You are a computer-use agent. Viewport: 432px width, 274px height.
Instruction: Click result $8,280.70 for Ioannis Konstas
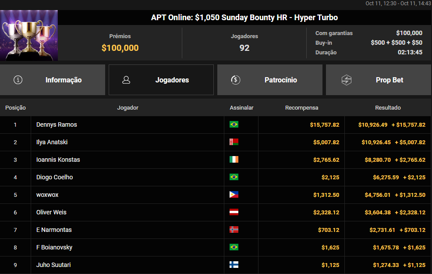pyautogui.click(x=378, y=160)
